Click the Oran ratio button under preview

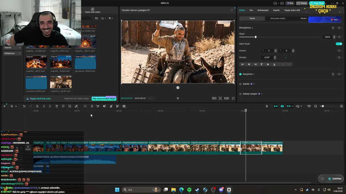click(226, 98)
